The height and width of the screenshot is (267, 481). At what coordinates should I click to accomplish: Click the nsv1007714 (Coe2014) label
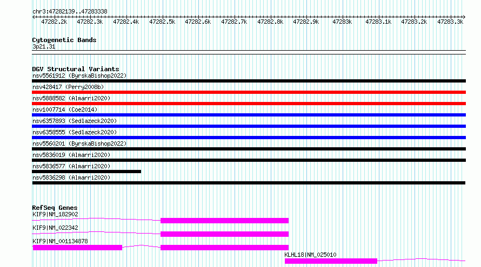[65, 110]
